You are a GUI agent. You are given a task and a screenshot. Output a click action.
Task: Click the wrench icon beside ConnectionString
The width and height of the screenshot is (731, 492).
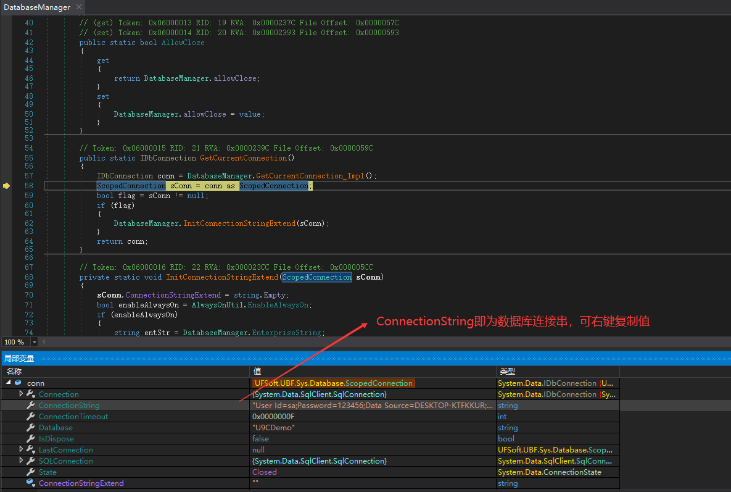click(30, 406)
